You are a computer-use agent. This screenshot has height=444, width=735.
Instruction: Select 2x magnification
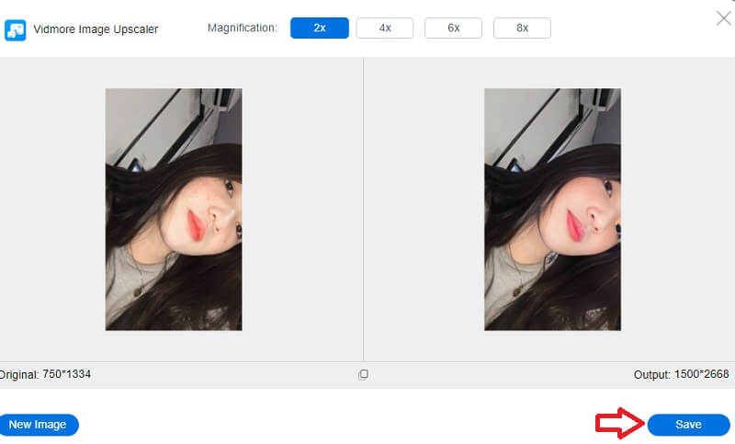point(319,28)
